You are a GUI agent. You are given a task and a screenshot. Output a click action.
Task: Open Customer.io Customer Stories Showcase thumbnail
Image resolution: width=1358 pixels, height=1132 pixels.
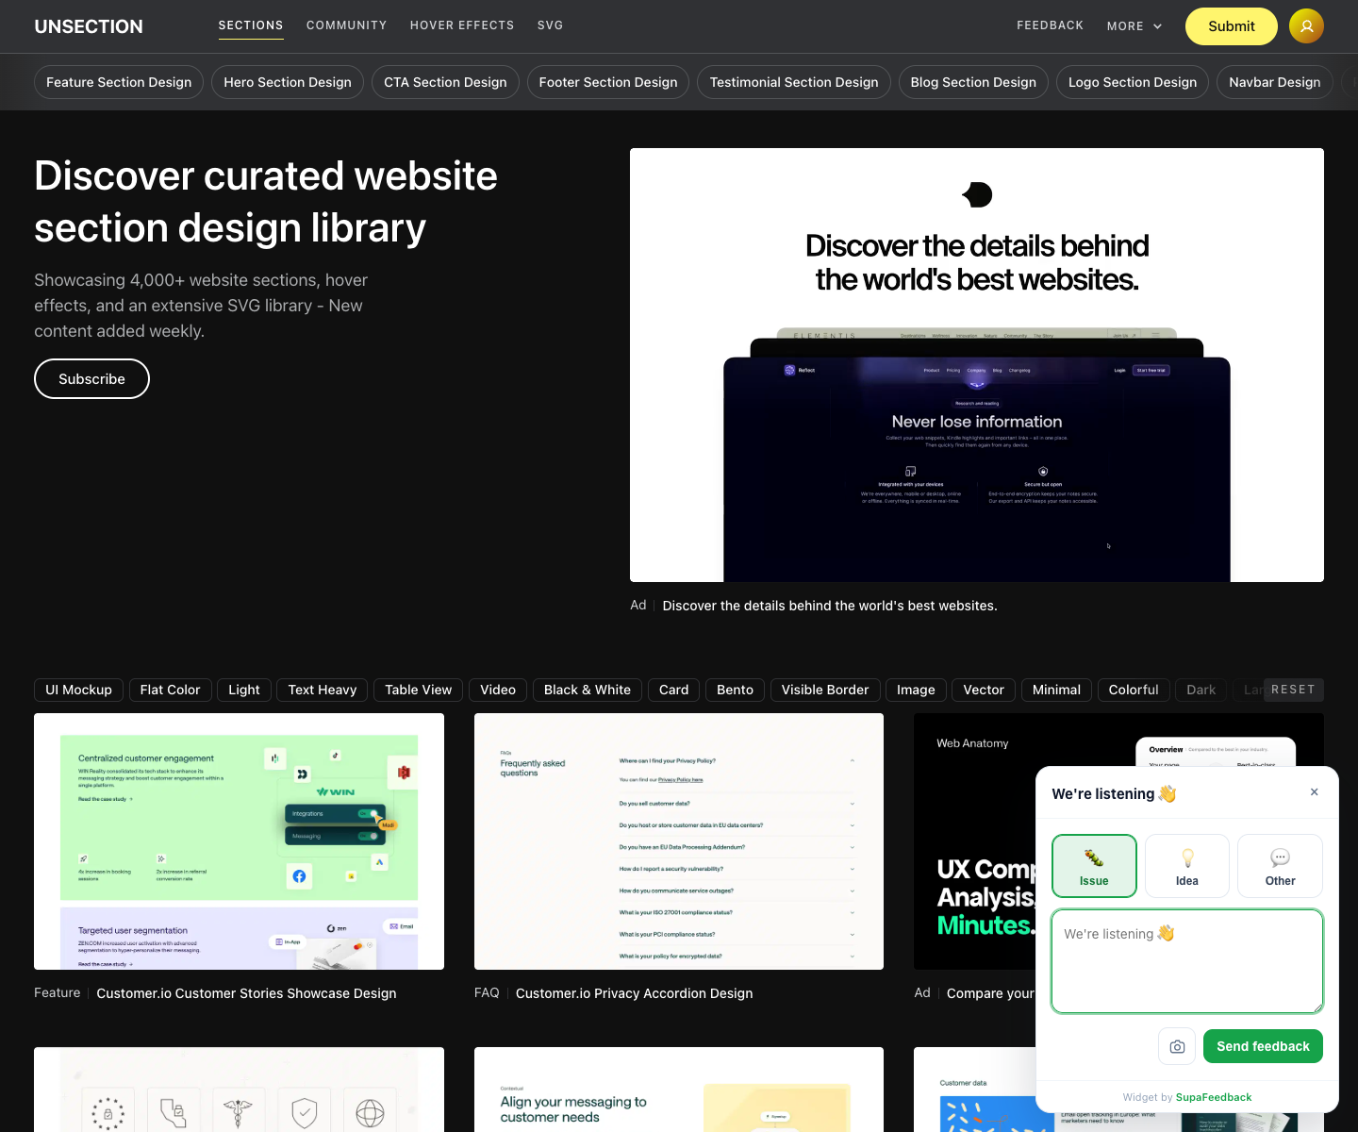click(239, 841)
